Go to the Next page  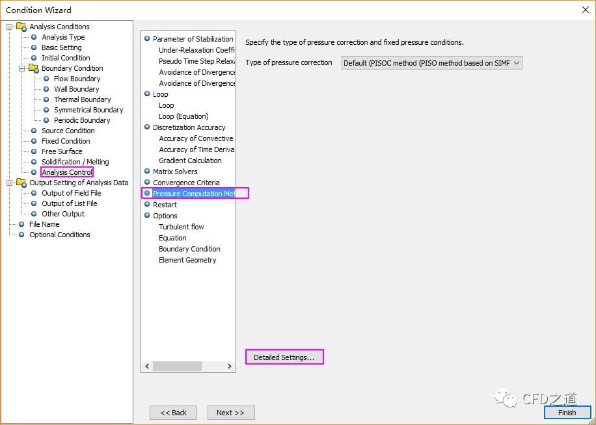[230, 413]
